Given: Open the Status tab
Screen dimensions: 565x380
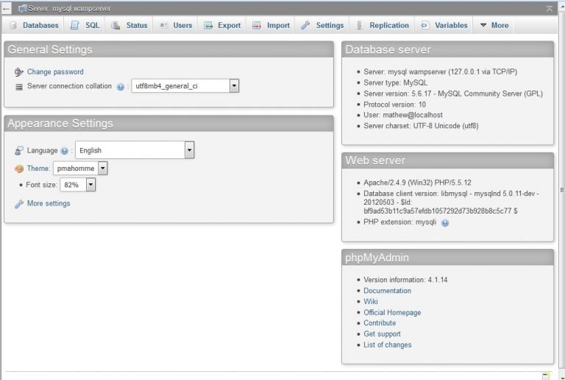Looking at the screenshot, I should coord(129,25).
